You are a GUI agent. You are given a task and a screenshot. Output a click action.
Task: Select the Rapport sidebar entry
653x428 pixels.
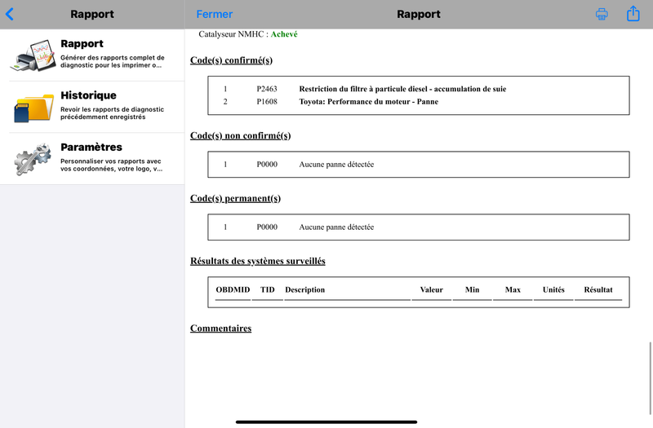click(92, 55)
